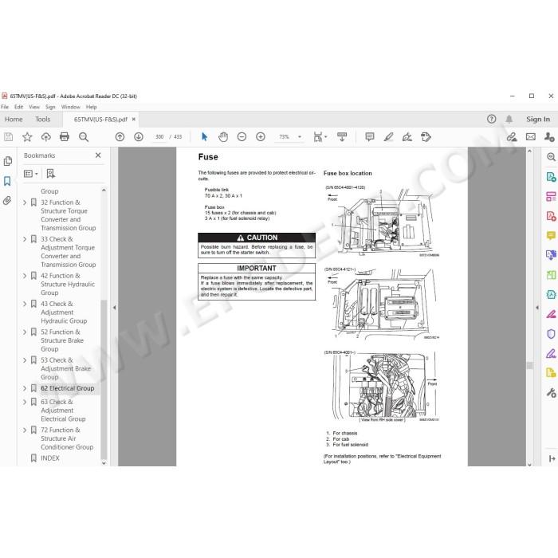Activate the hand pan tool

[223, 137]
